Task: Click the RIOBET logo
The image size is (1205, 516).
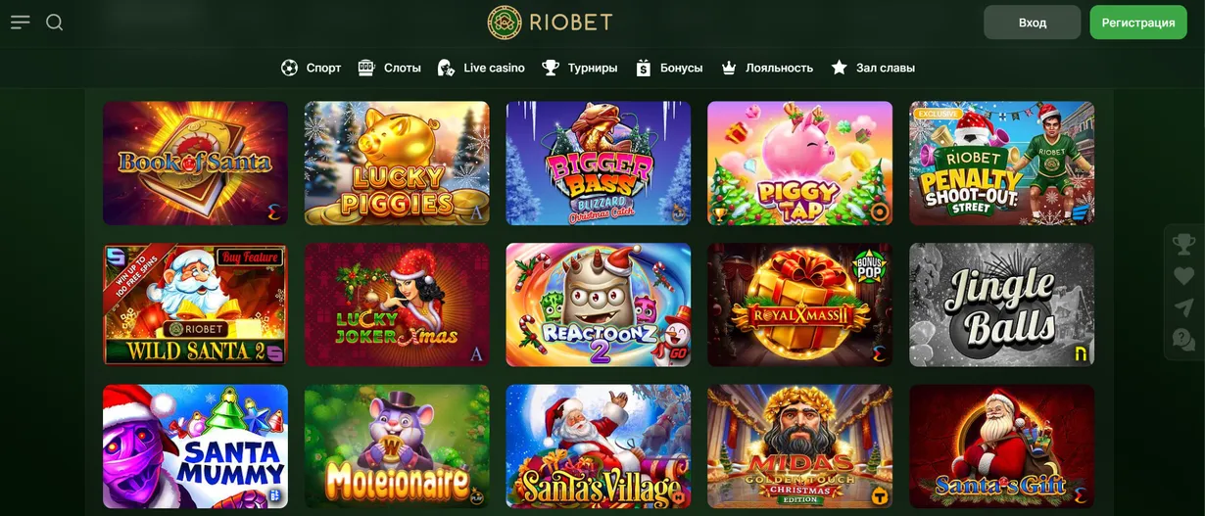Action: (550, 23)
